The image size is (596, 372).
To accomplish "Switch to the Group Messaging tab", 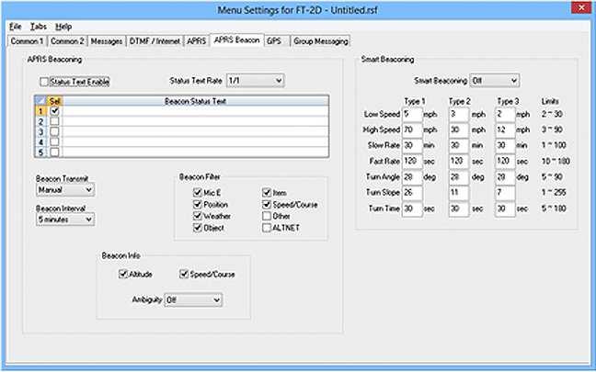I will (321, 41).
